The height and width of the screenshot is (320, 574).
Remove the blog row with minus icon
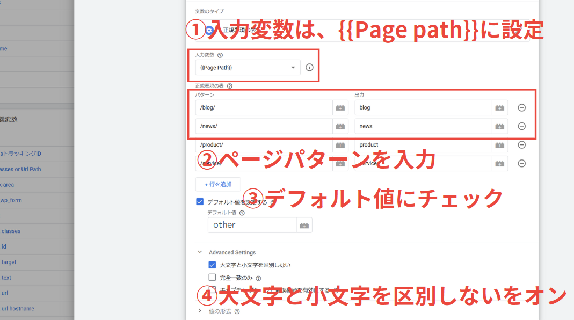coord(522,107)
